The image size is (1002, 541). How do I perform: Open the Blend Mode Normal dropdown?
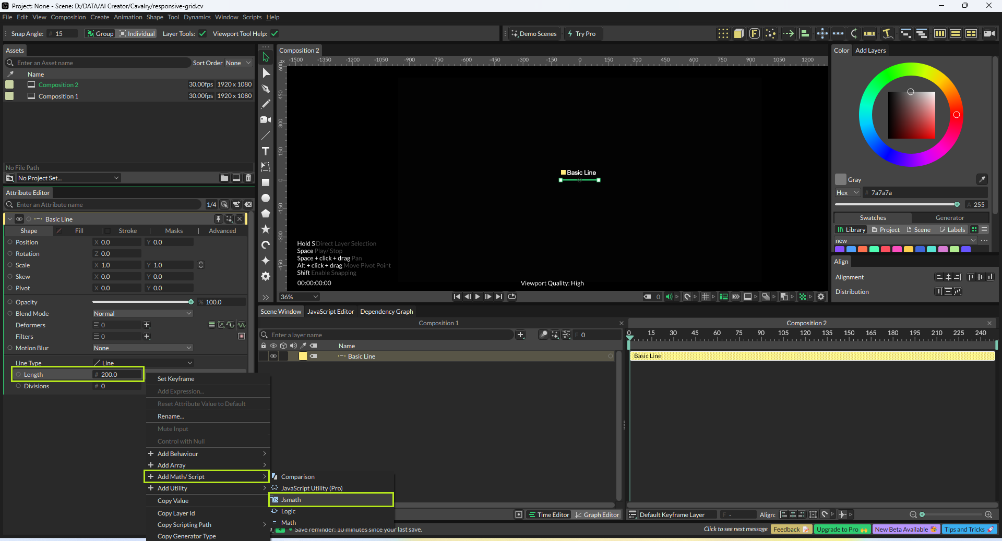(142, 314)
